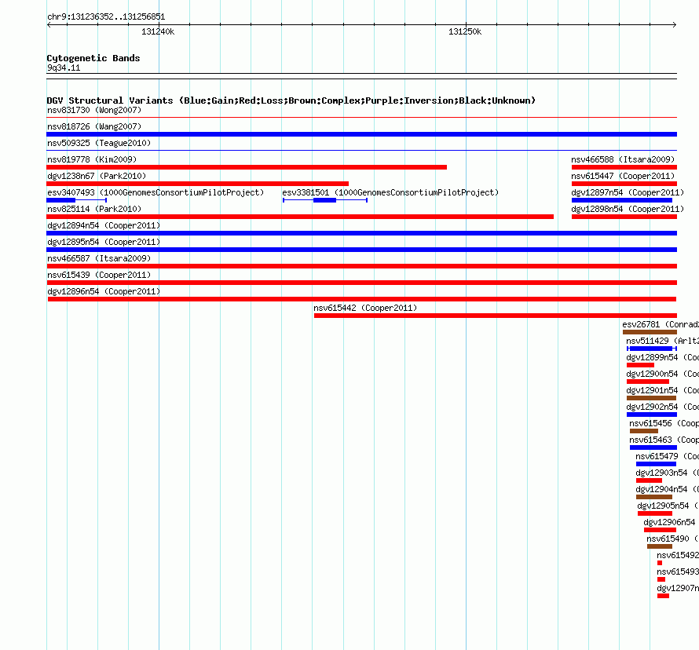Open the dgv12897n54 (Cooper2011) label

[628, 192]
